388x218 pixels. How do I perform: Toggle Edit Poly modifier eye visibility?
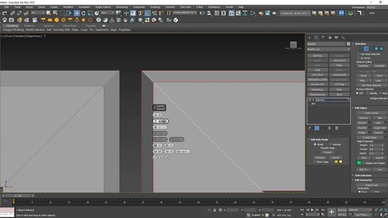[x=310, y=100]
